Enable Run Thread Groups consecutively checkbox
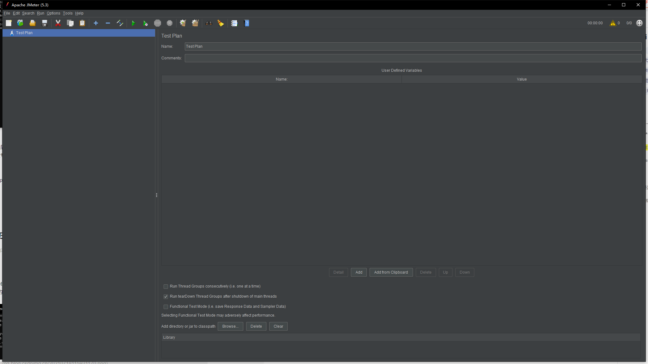The image size is (648, 364). 166,287
